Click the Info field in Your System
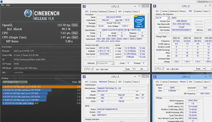Image resolution: width=212 pixels, height=122 pixels. tap(47, 73)
